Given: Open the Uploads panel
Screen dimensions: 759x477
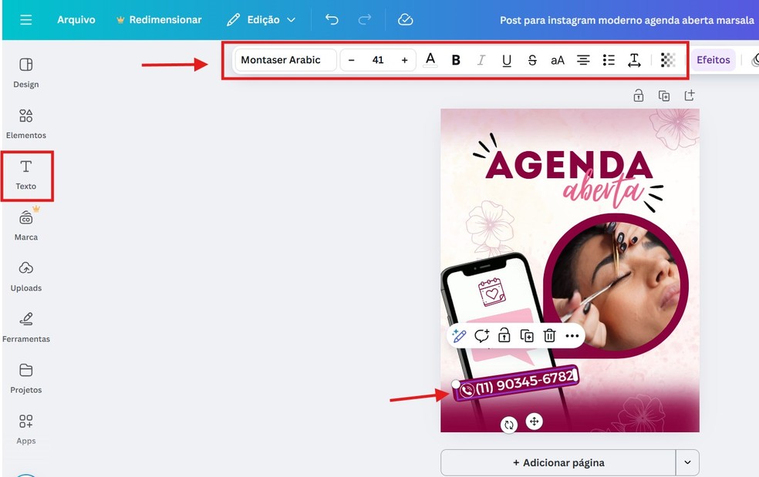Looking at the screenshot, I should pyautogui.click(x=26, y=276).
